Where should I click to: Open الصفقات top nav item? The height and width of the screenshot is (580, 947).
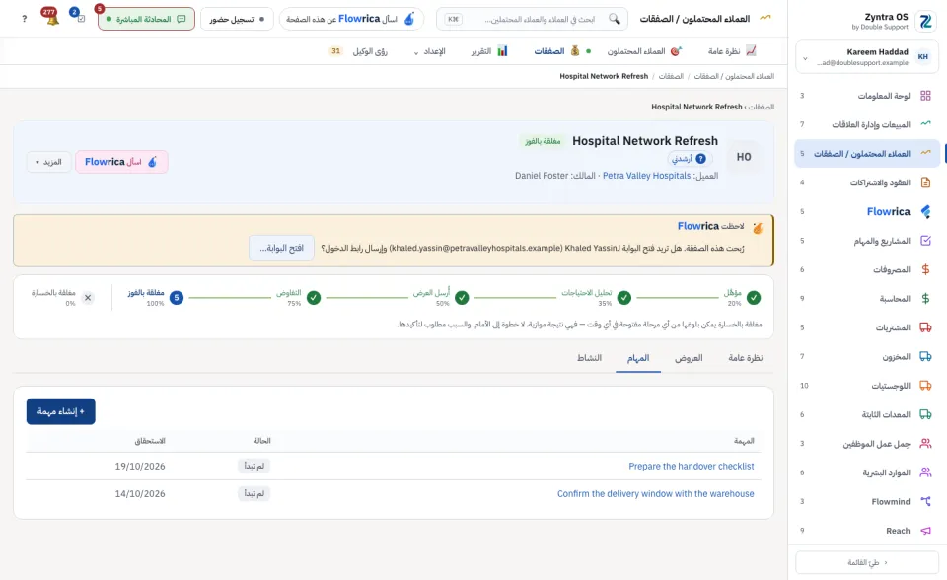pyautogui.click(x=556, y=51)
